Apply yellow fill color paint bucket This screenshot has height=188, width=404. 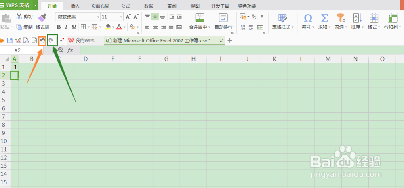click(108, 27)
